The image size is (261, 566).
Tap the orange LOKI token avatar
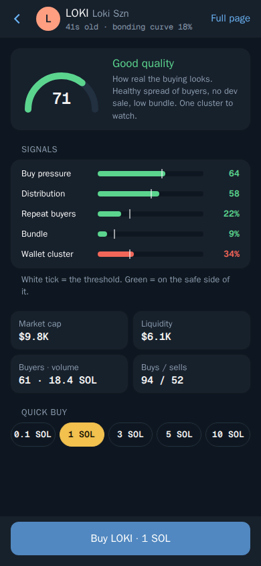pyautogui.click(x=48, y=19)
